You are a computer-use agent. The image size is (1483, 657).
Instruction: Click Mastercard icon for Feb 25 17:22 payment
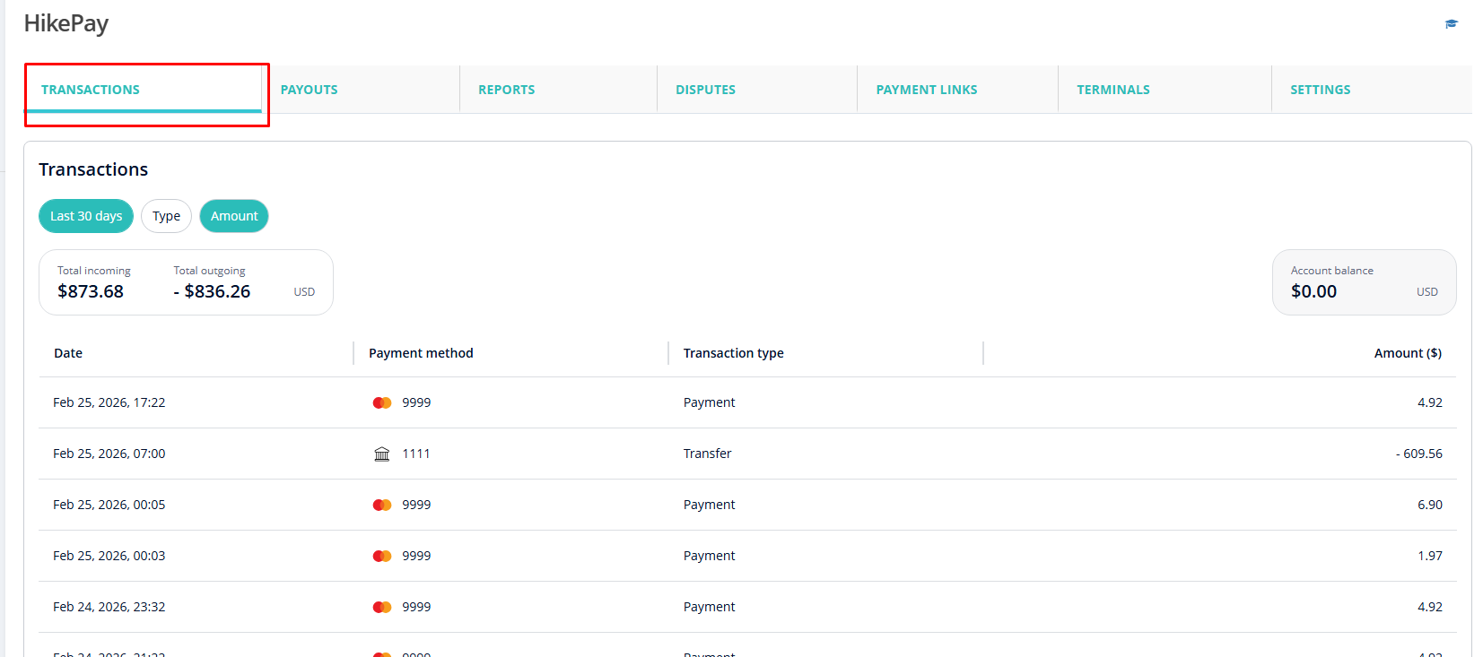(382, 403)
